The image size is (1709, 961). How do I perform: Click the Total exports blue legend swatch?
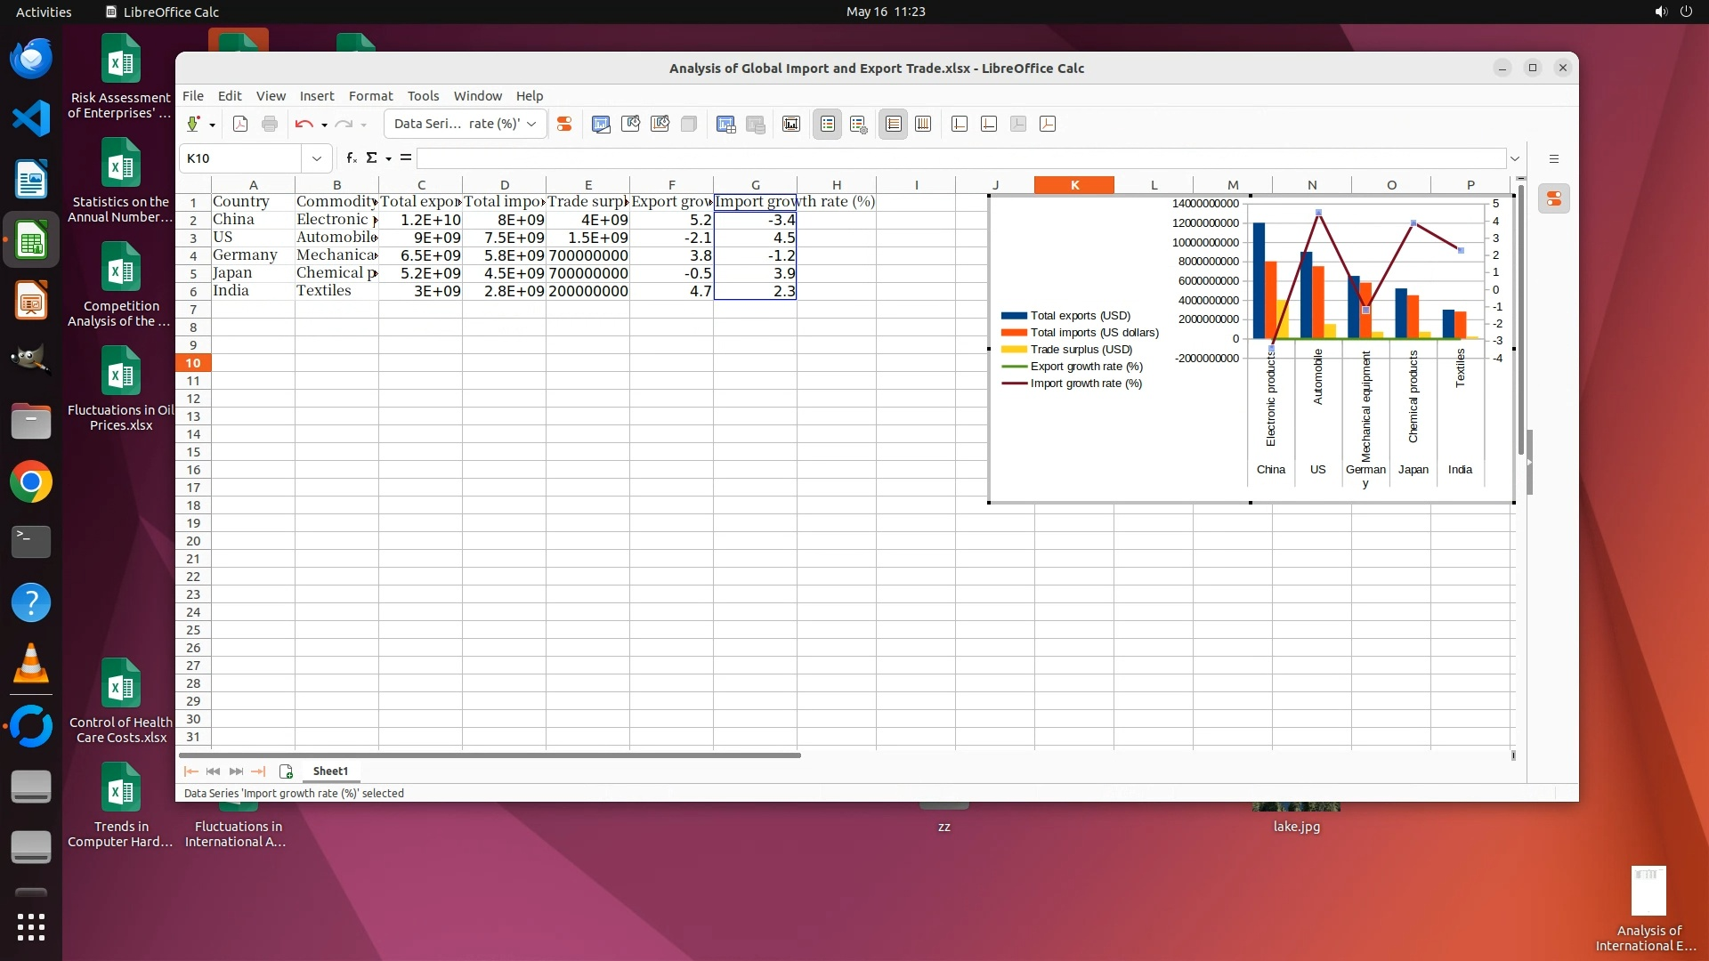1014,316
